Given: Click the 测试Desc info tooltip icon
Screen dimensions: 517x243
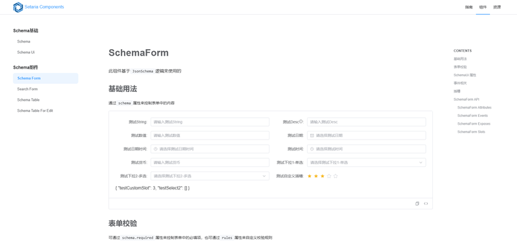Looking at the screenshot, I should click(301, 121).
